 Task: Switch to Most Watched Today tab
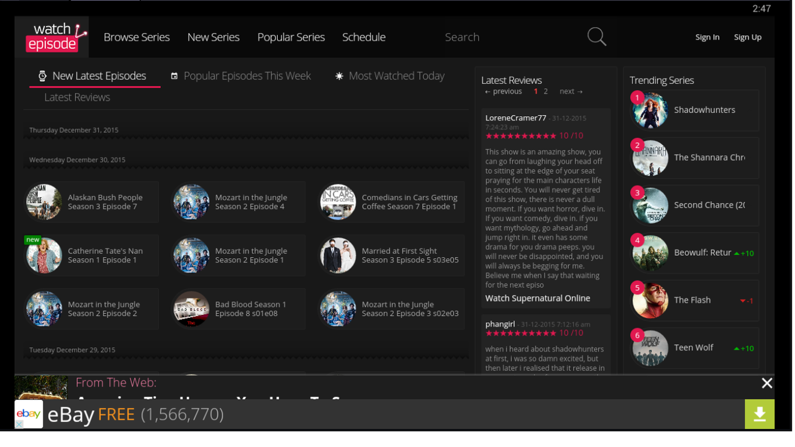pyautogui.click(x=396, y=76)
